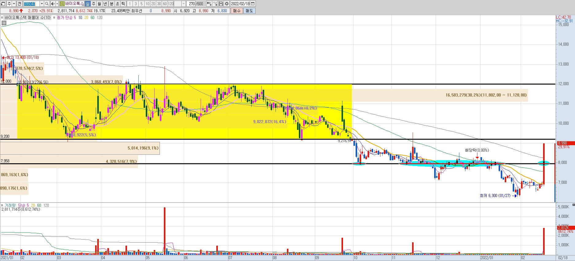
Task: Switch to the 초 second period tab
Action: [117, 4]
